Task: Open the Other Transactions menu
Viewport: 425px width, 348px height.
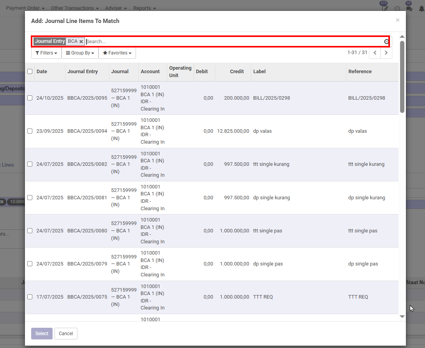Action: (74, 8)
